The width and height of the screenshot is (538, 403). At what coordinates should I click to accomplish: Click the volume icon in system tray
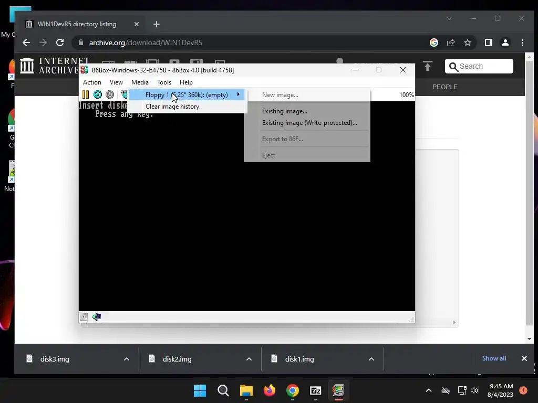point(474,390)
